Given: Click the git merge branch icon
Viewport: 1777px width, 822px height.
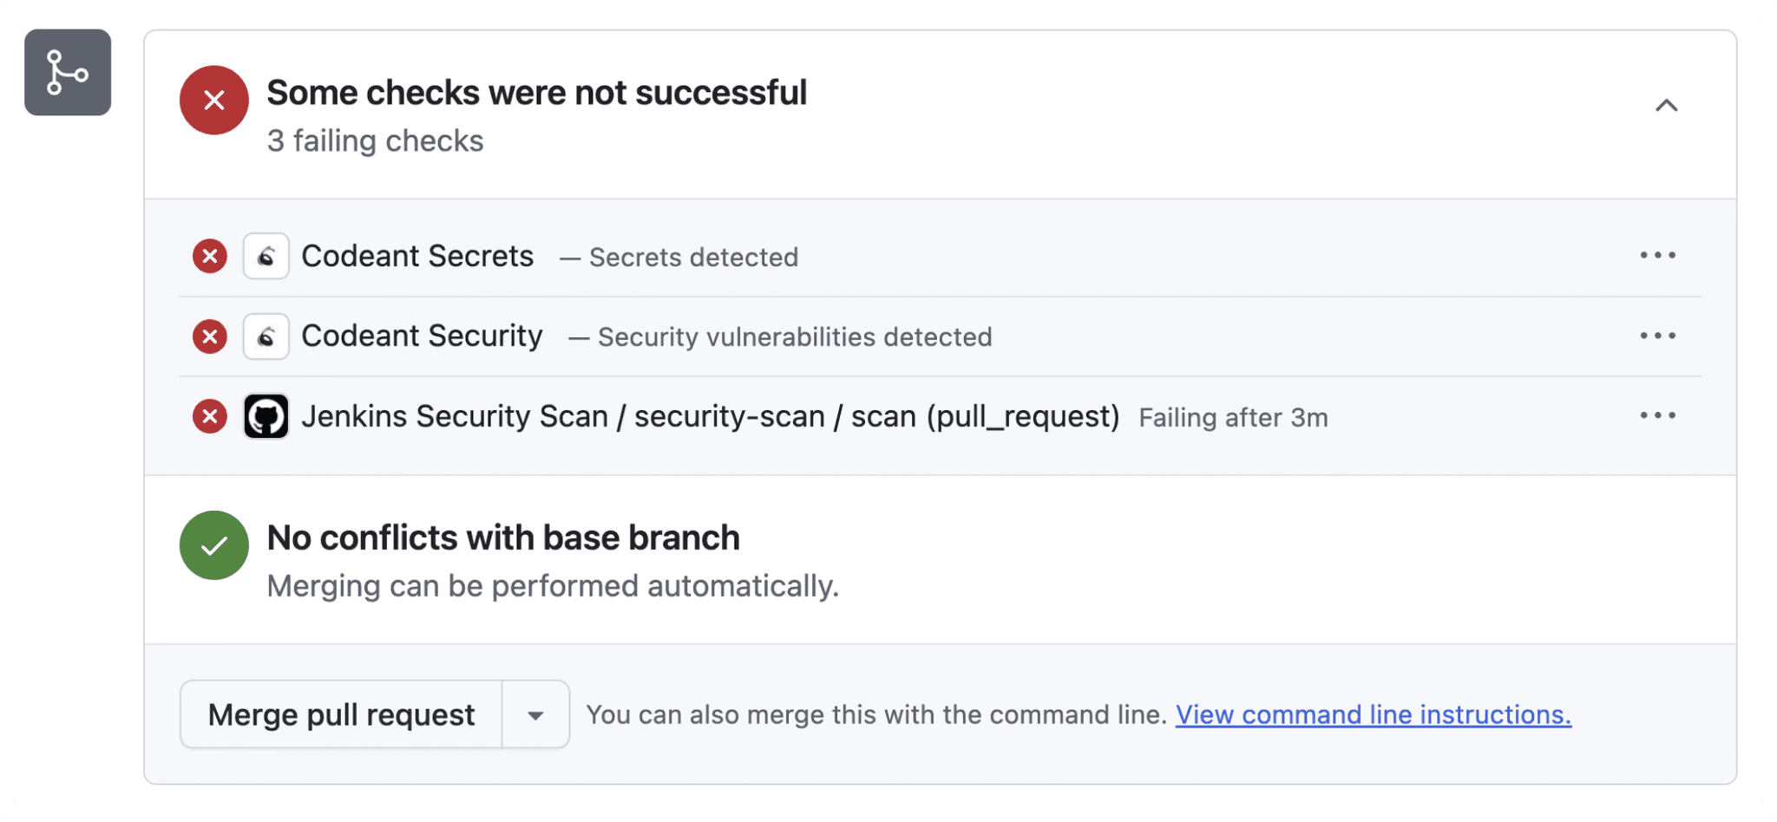Looking at the screenshot, I should tap(68, 72).
